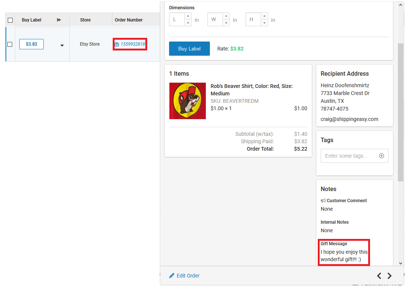Go to the next order using the right chevron
406x289 pixels.
(389, 276)
